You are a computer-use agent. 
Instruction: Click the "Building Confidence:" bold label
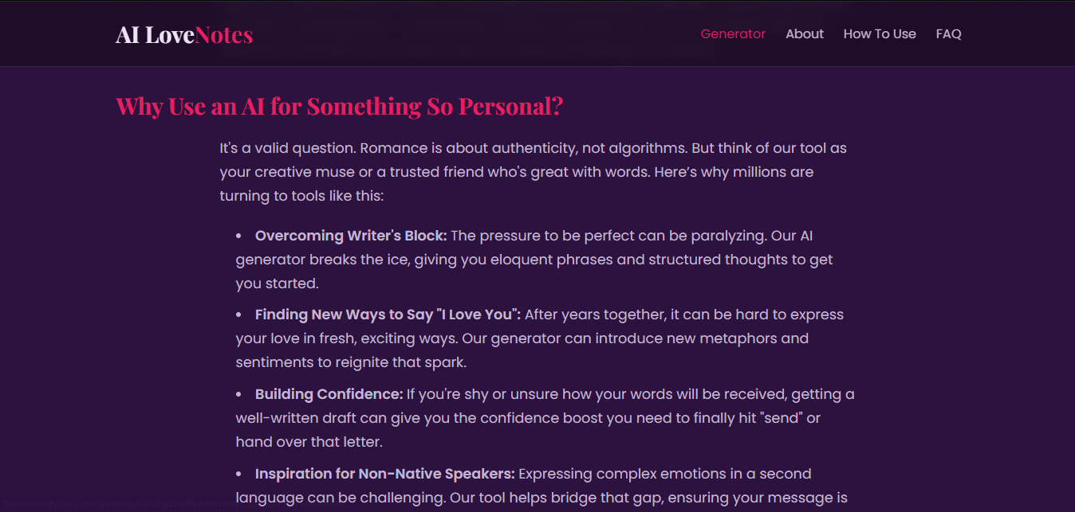tap(329, 394)
